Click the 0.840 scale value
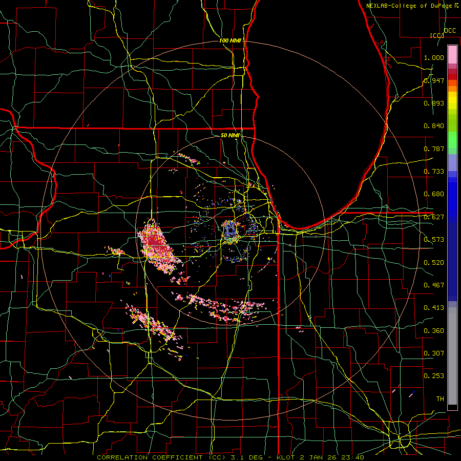The height and width of the screenshot is (461, 461). pyautogui.click(x=434, y=126)
